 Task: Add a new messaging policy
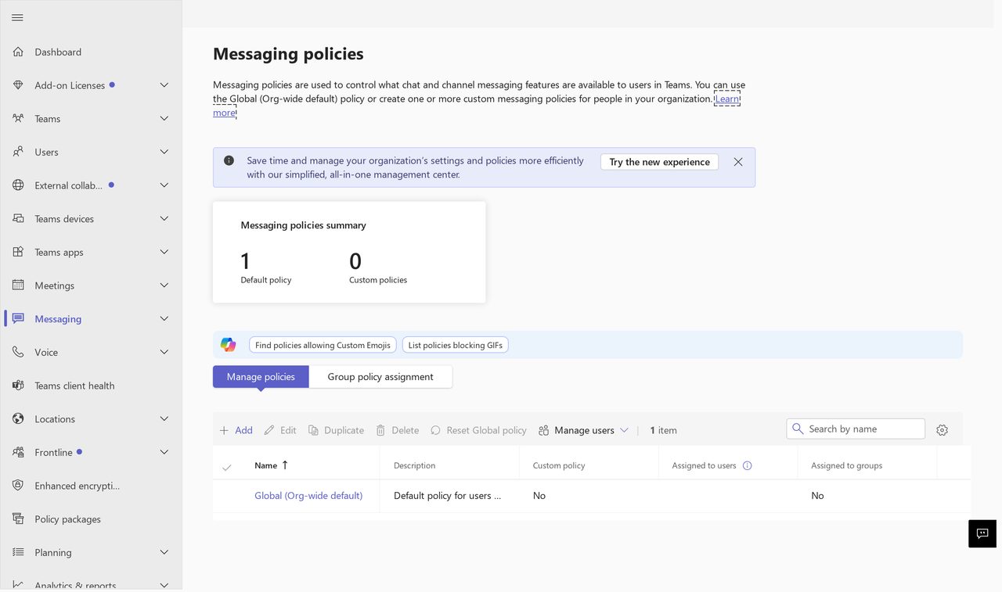tap(236, 430)
